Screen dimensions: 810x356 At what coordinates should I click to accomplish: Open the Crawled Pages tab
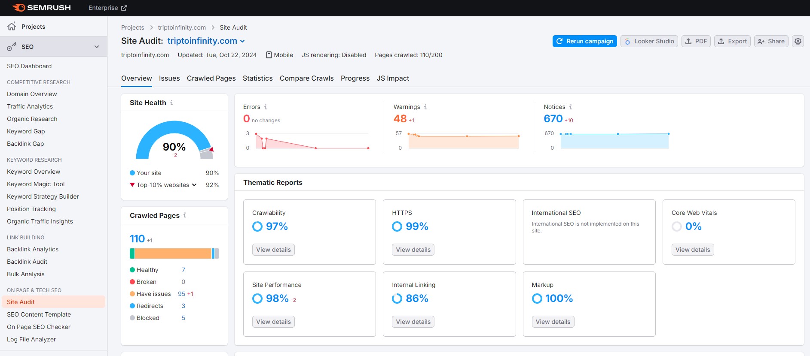211,78
